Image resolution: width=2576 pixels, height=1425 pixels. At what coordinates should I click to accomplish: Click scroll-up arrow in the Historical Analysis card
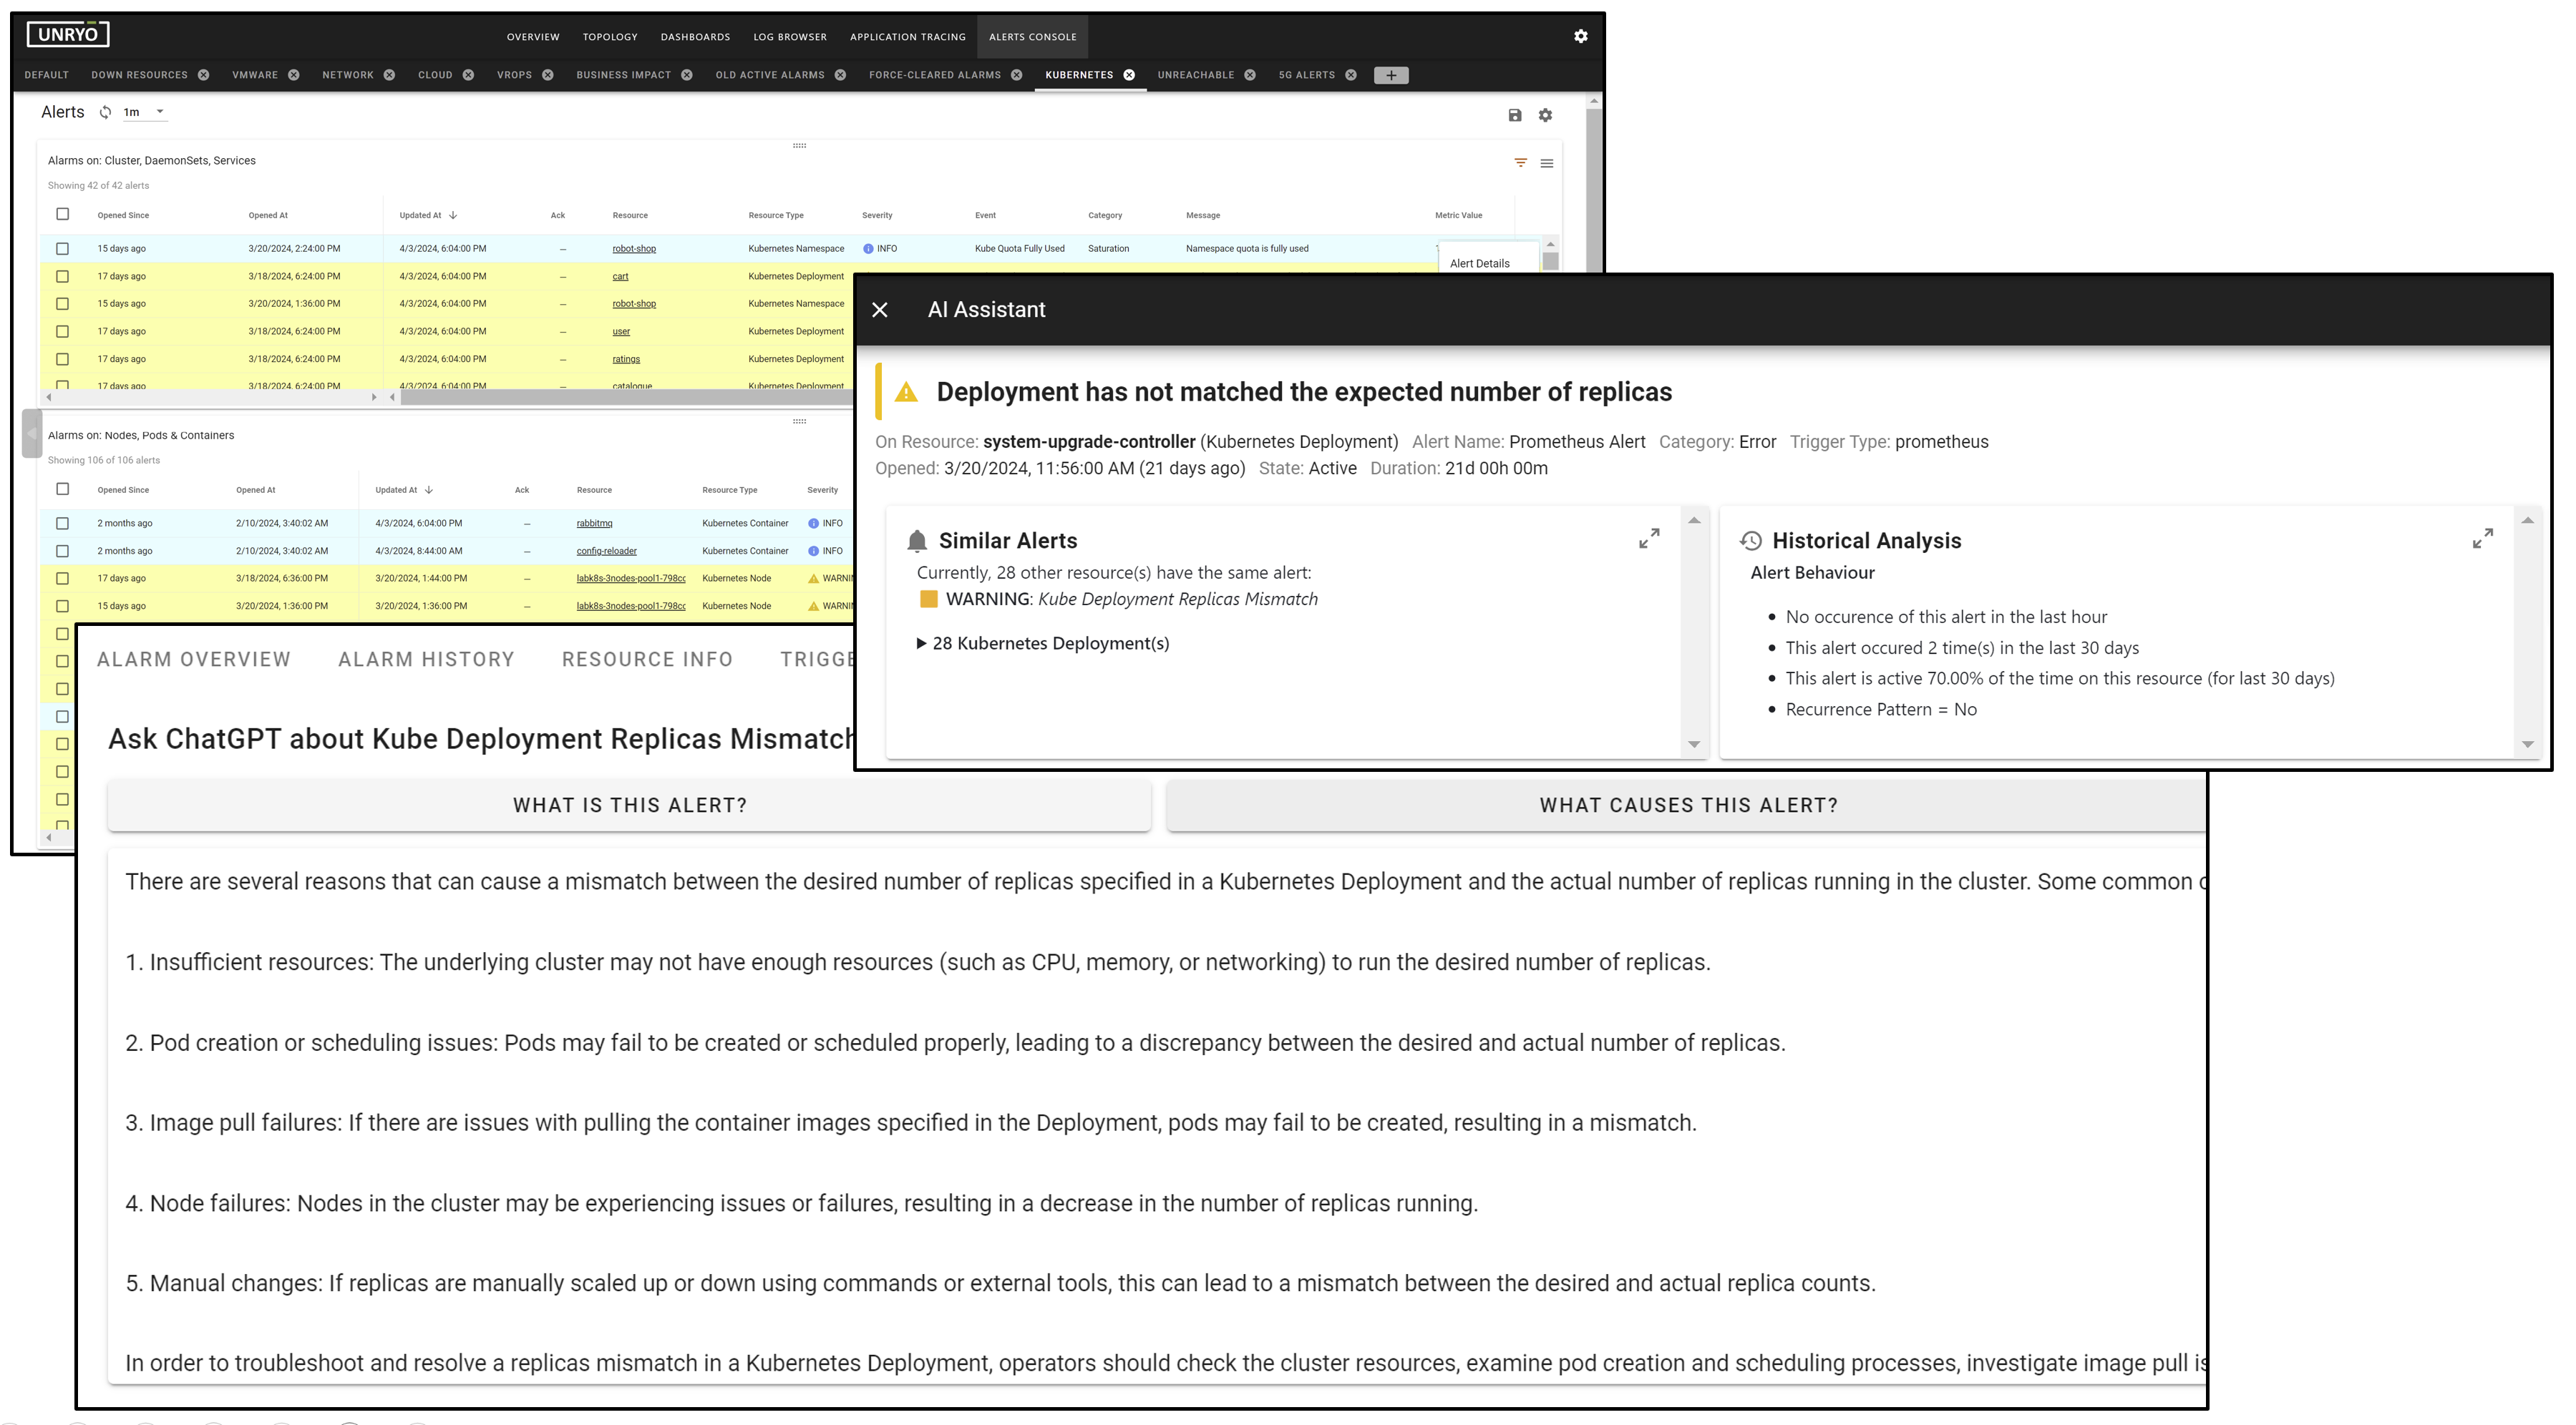(2528, 519)
